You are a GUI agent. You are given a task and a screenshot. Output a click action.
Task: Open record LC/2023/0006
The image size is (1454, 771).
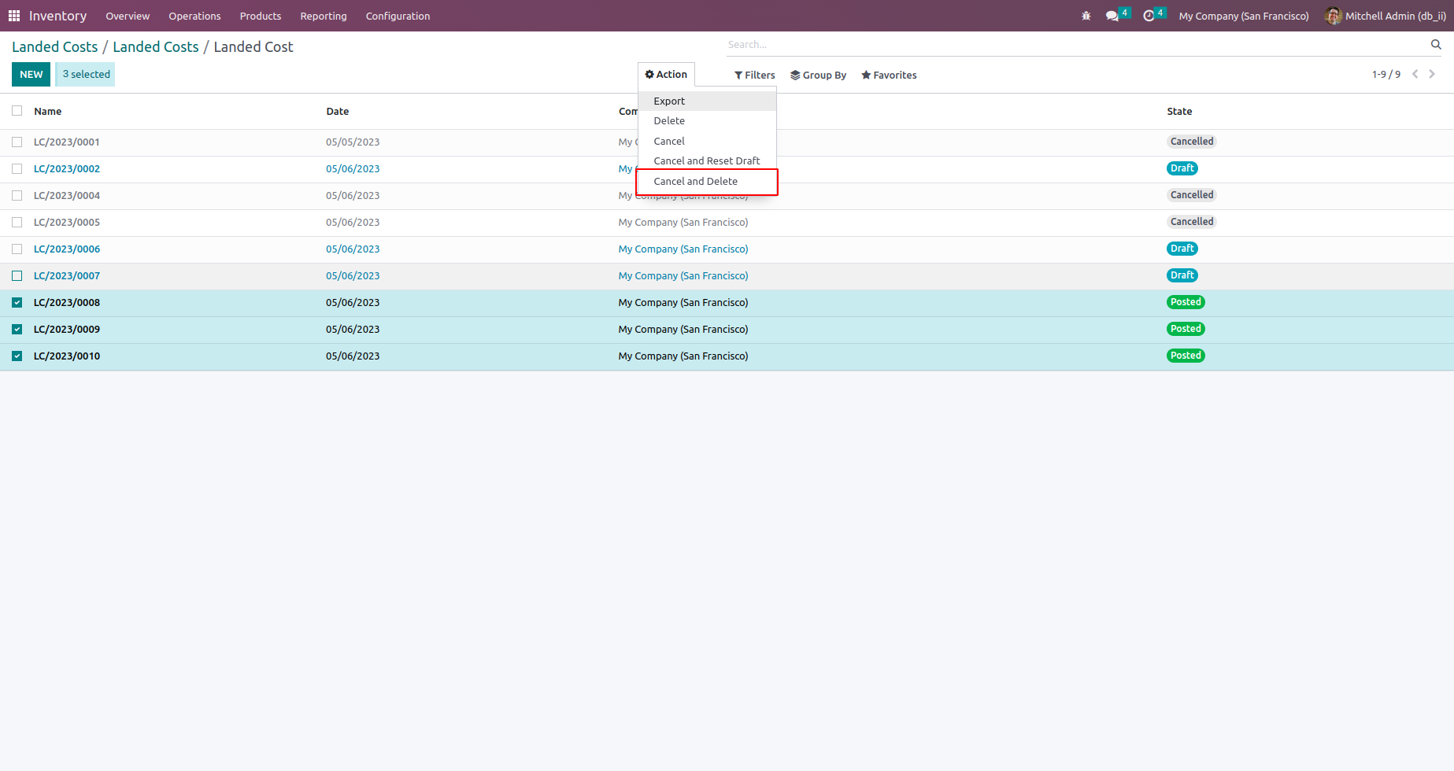tap(67, 249)
